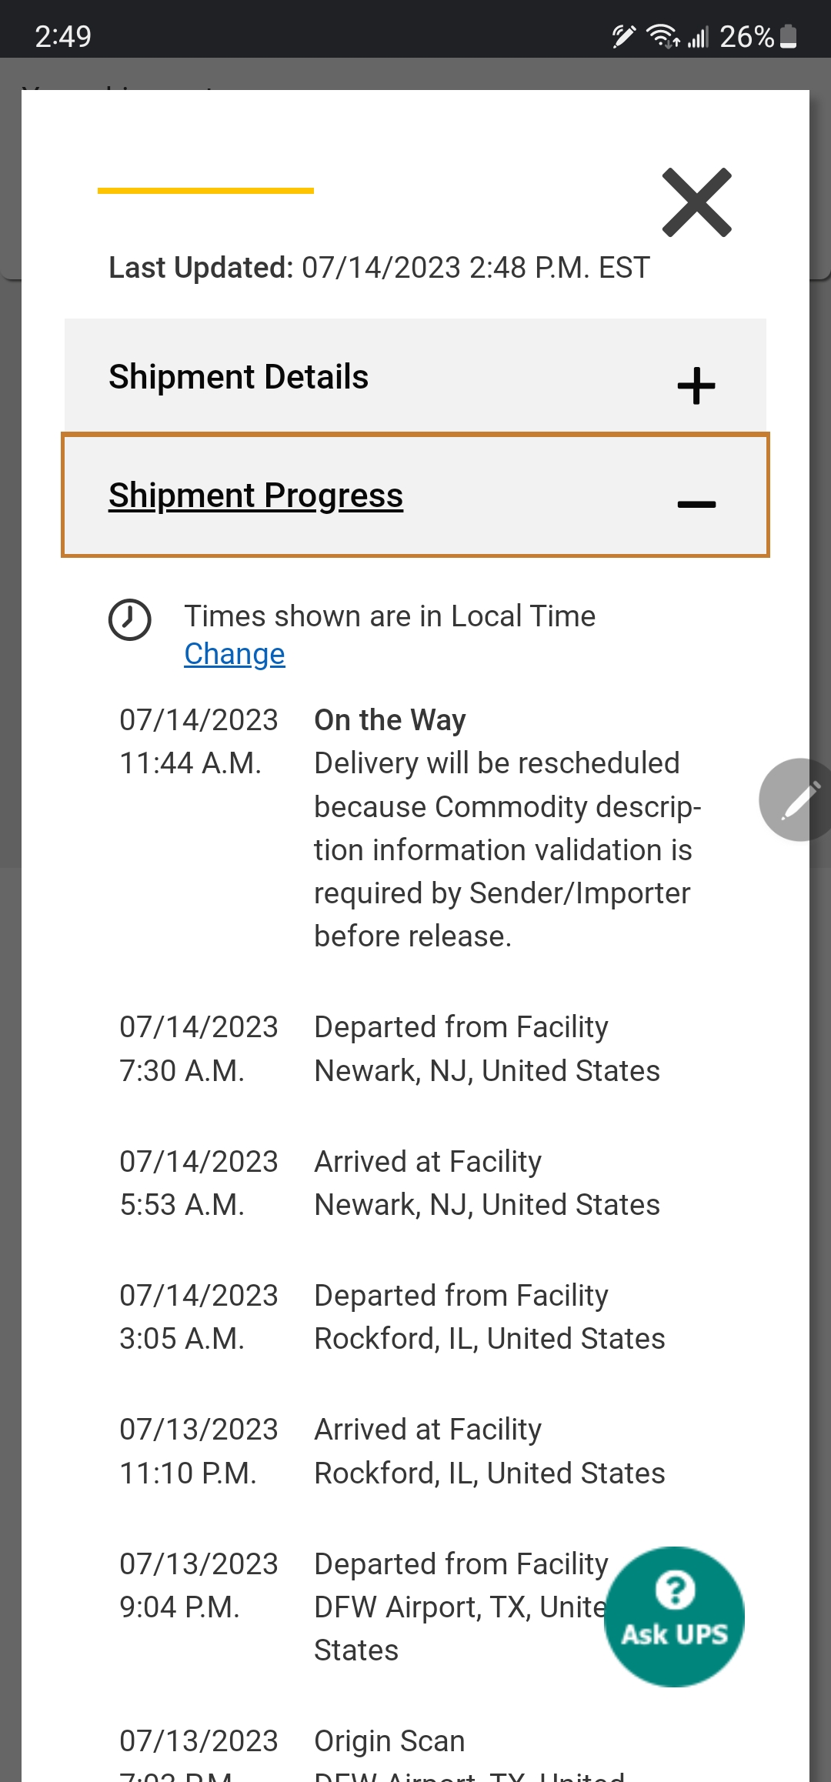
Task: Select the 5:53 A.M. Arrived Newark entry
Action: [x=390, y=1183]
